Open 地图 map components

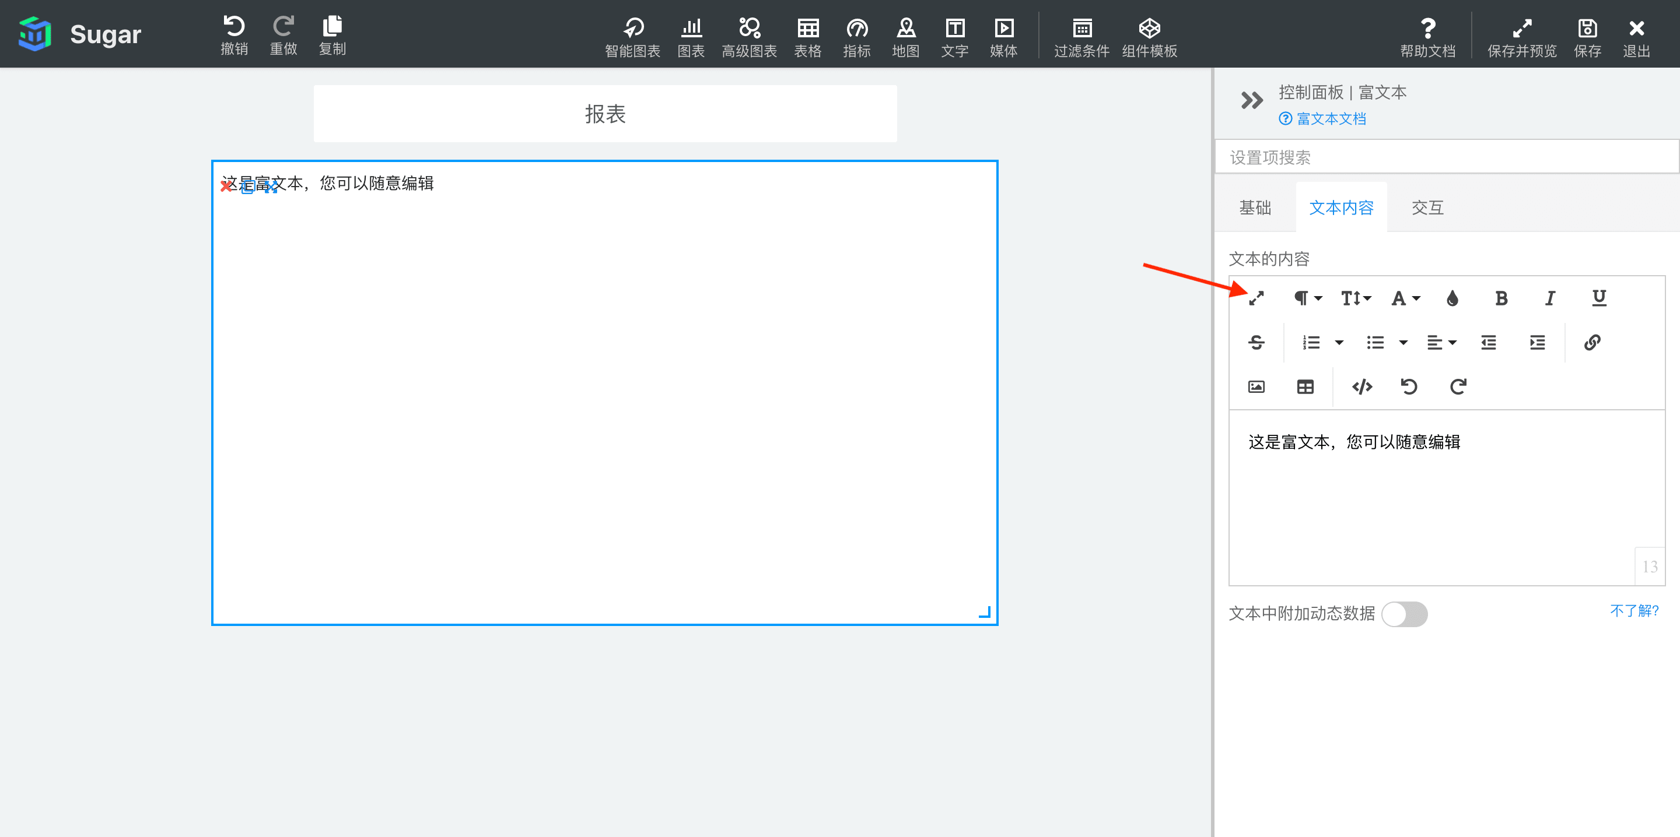[905, 37]
